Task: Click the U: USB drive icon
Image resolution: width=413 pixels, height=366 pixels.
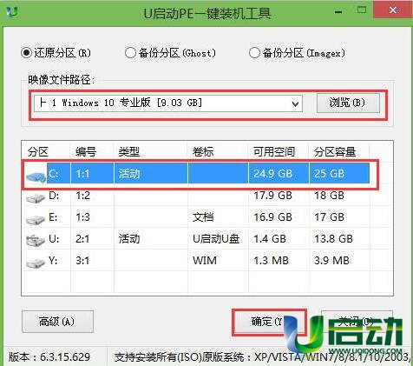Action: [x=36, y=240]
